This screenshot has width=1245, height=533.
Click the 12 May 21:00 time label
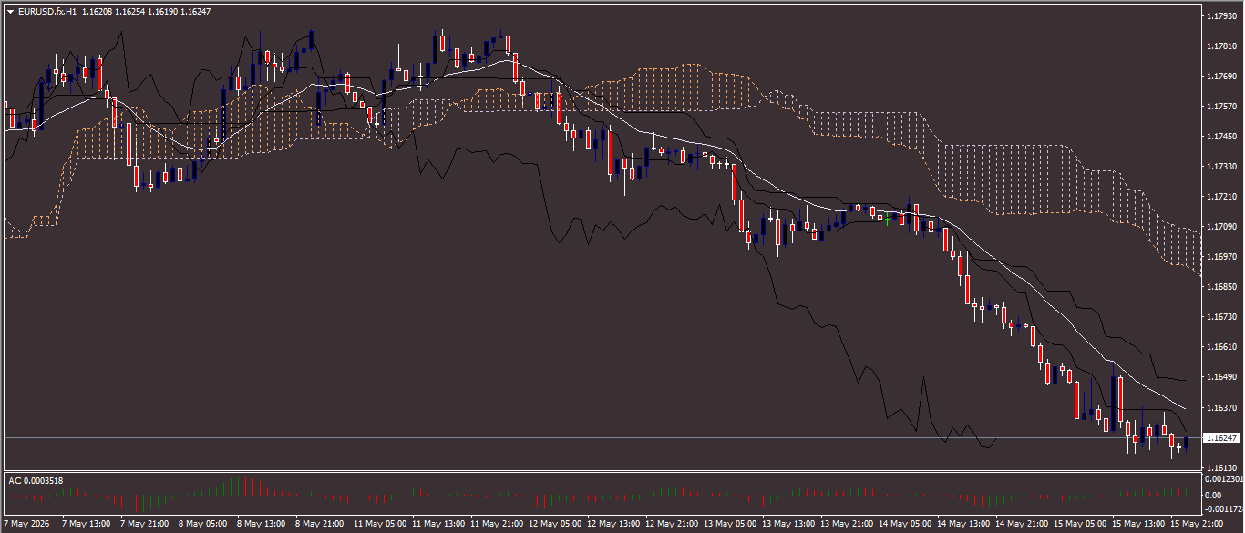pyautogui.click(x=672, y=525)
